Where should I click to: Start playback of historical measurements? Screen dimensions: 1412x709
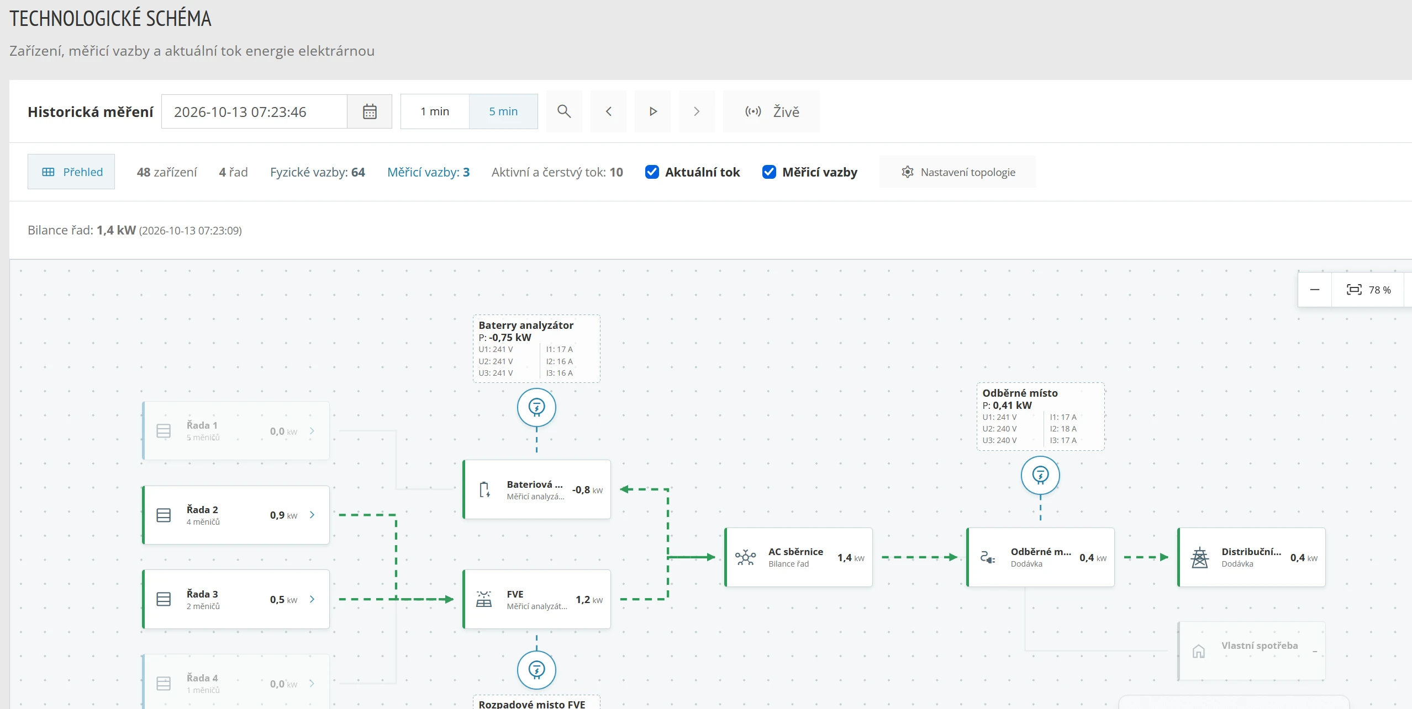pyautogui.click(x=652, y=111)
